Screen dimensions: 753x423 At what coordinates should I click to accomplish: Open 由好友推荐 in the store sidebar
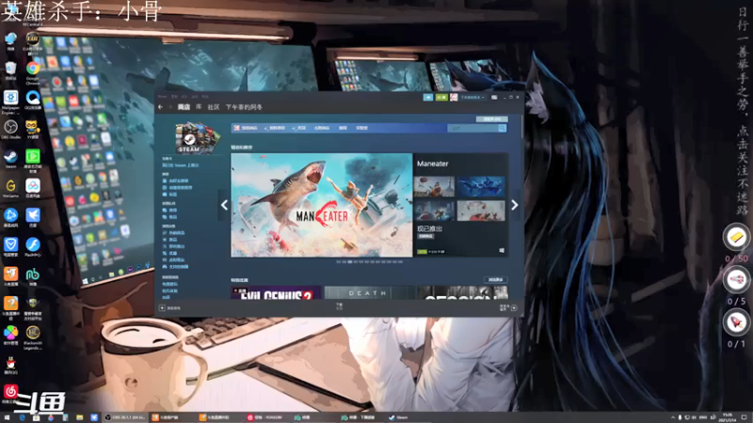pos(178,180)
